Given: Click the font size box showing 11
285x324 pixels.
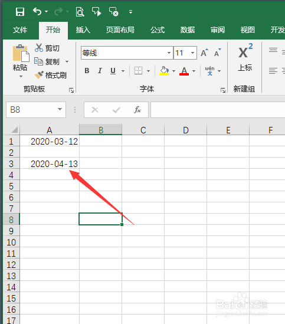Looking at the screenshot, I should [182, 53].
